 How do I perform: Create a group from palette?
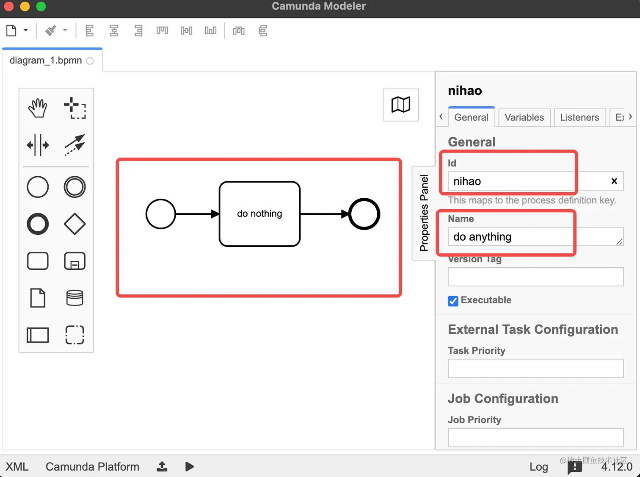tap(74, 335)
